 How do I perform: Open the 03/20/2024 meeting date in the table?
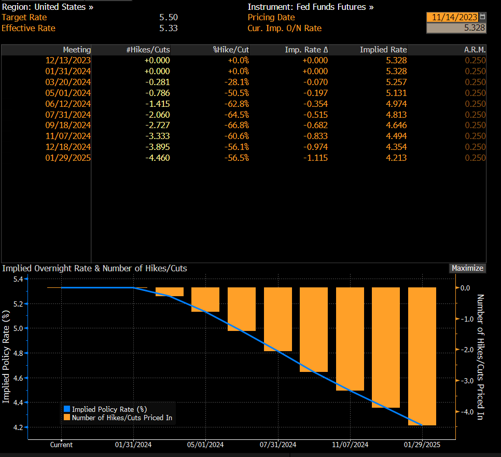(68, 82)
